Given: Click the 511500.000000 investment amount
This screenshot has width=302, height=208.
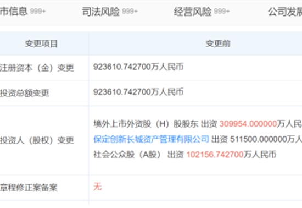Looking at the screenshot, I should (x=259, y=139).
